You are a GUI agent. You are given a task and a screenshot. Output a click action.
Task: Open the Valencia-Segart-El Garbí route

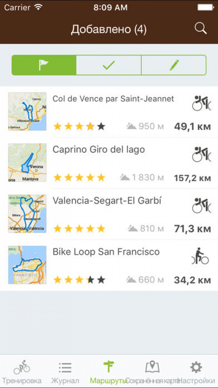(107, 201)
